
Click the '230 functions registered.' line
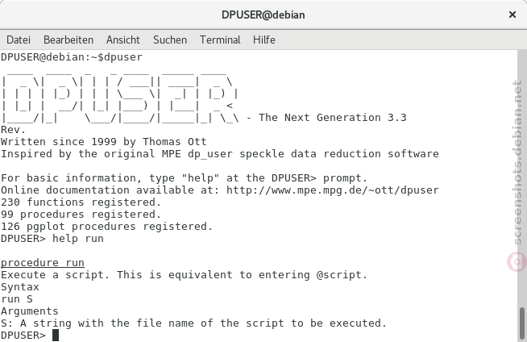click(x=81, y=202)
